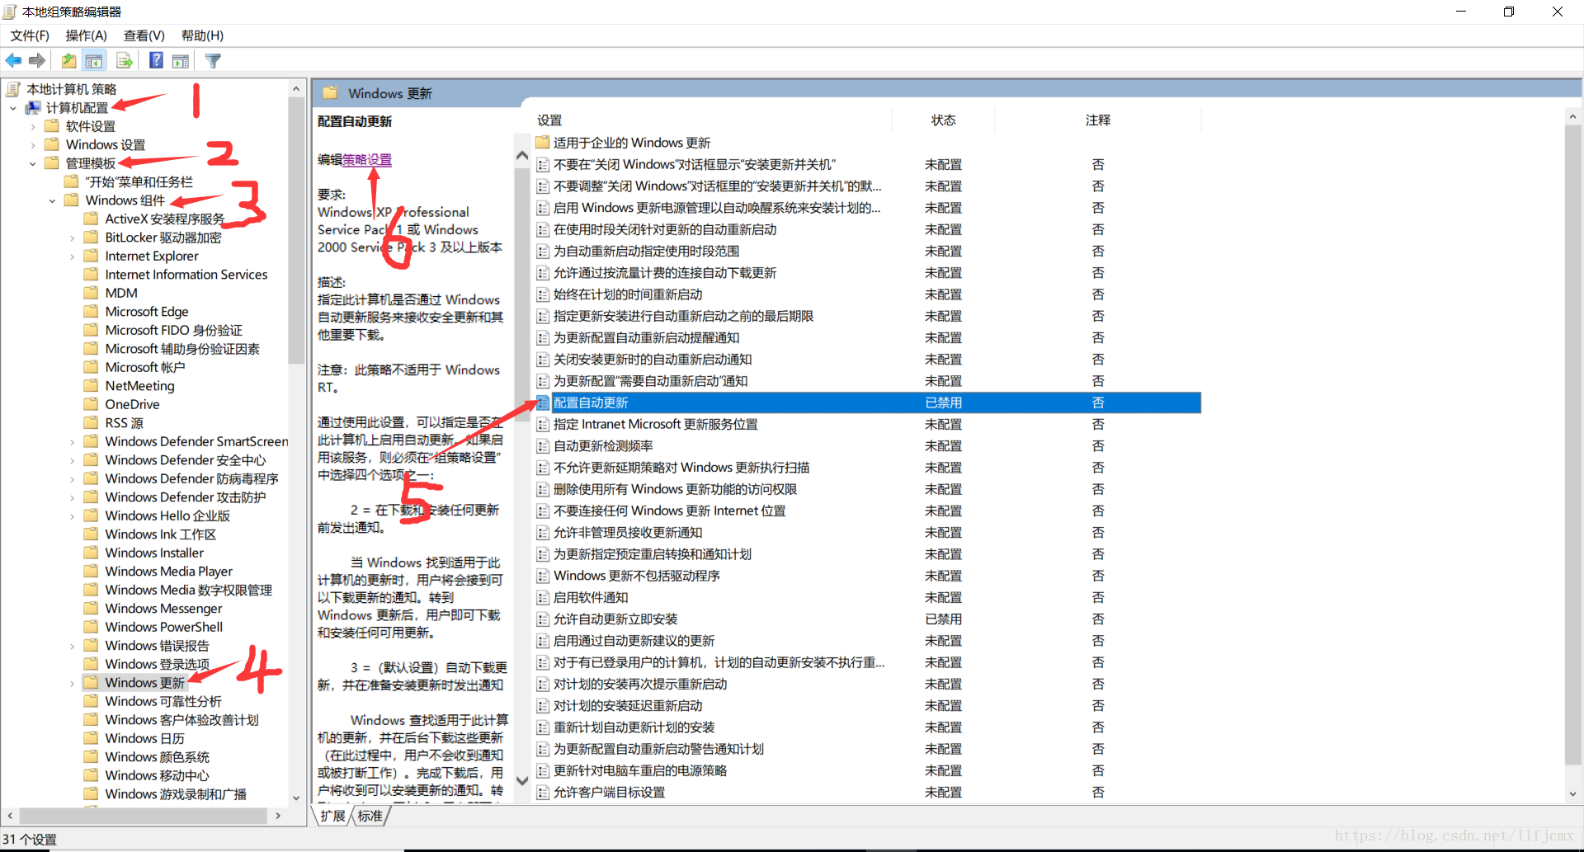This screenshot has height=852, width=1584.
Task: Expand the BitLocker 驱动器加密 folder
Action: pos(73,238)
